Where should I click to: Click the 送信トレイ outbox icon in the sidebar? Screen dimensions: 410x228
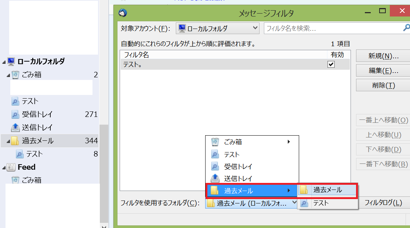15,128
